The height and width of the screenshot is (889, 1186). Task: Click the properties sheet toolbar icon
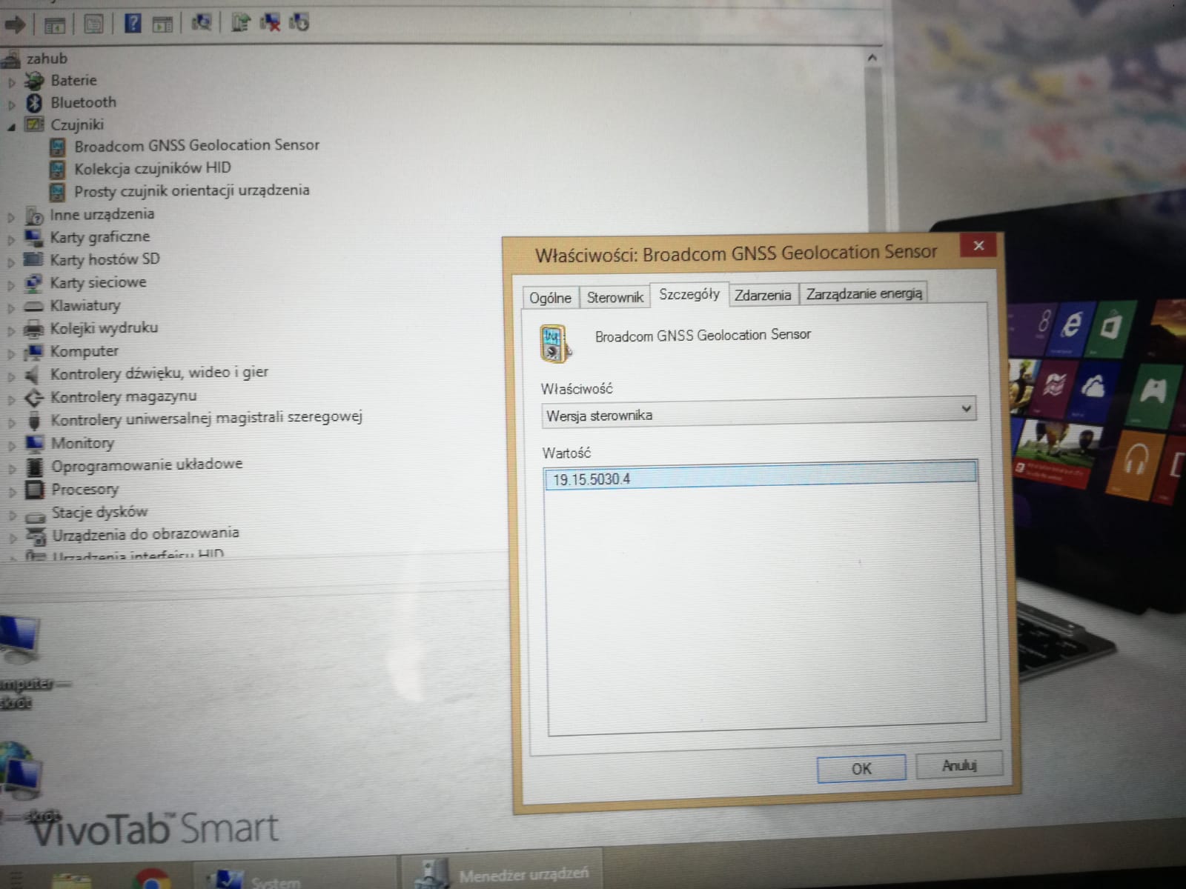coord(93,24)
